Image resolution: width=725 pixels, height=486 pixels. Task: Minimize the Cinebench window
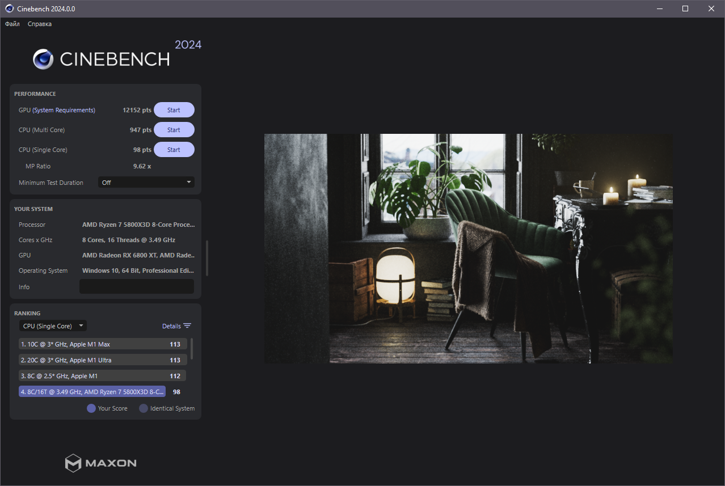point(659,9)
